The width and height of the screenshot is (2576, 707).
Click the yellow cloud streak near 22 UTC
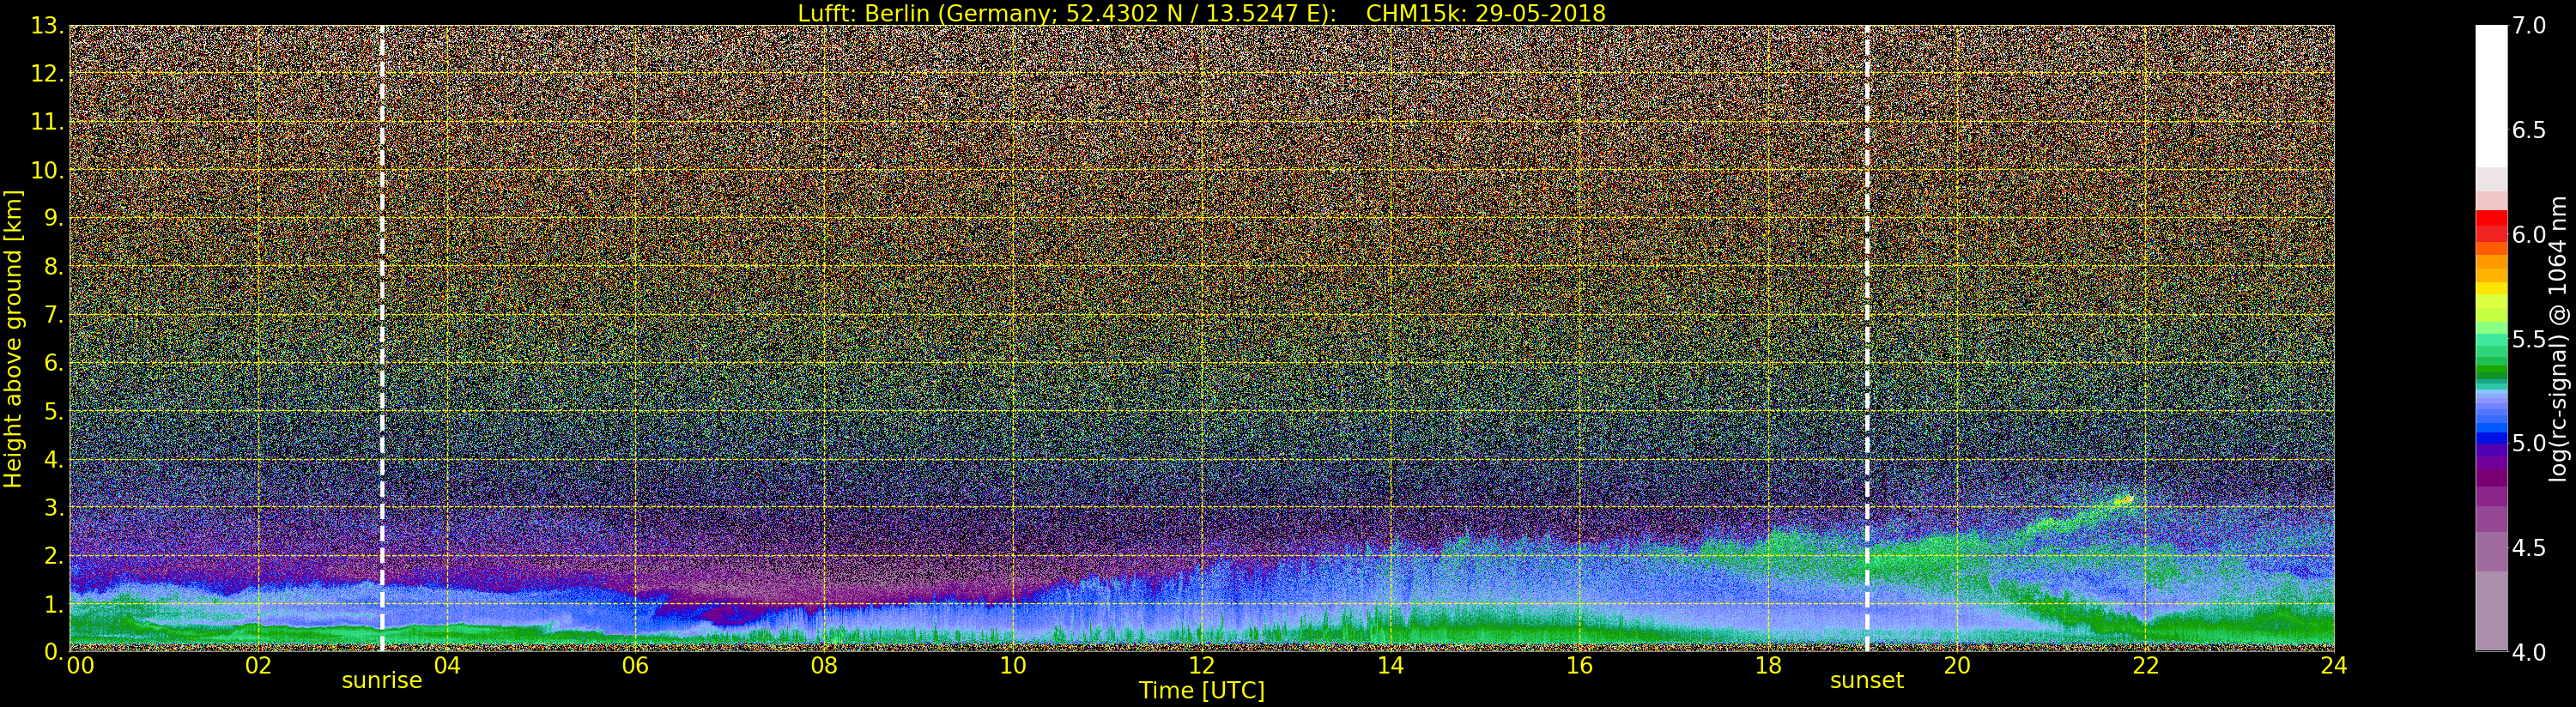pos(2122,500)
